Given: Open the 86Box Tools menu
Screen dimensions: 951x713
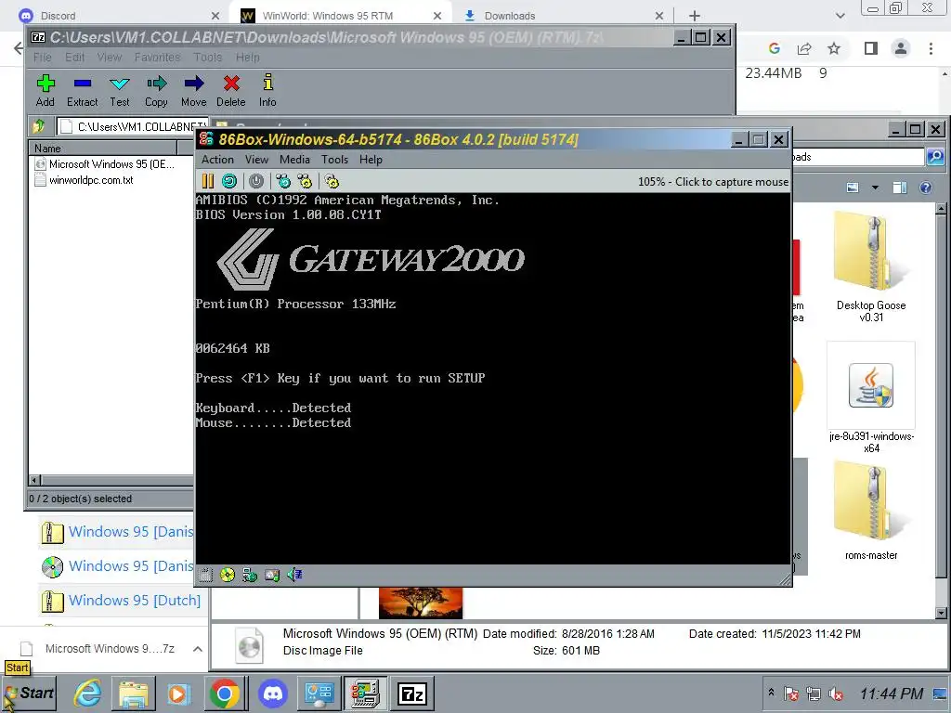Looking at the screenshot, I should [x=334, y=160].
